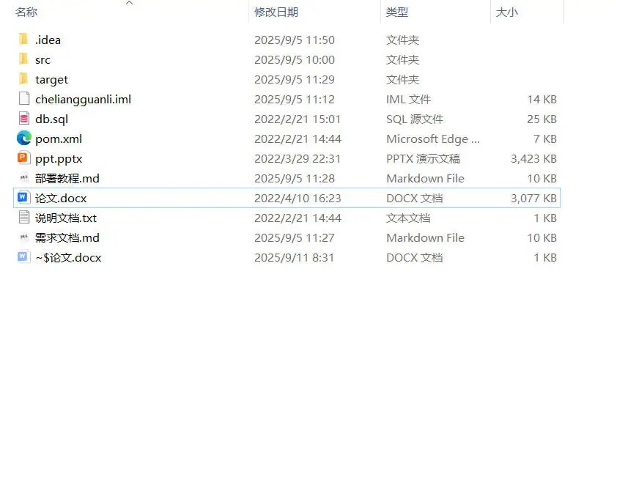Click the date 2025/9/5 11:50
This screenshot has width=617, height=488.
pyautogui.click(x=295, y=40)
